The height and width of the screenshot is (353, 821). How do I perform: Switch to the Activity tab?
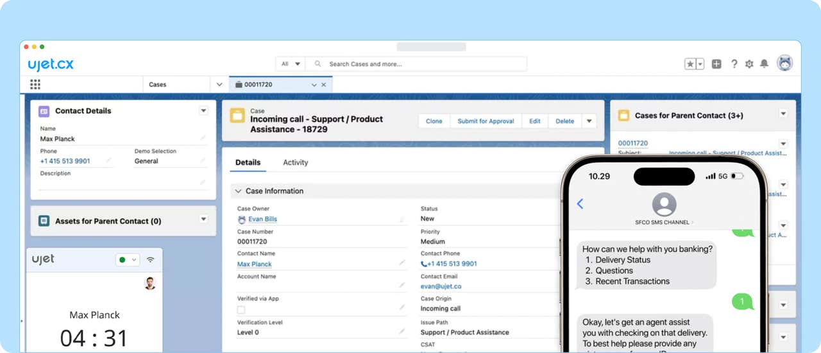coord(296,162)
